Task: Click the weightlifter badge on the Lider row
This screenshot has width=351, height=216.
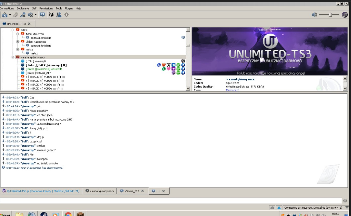Action: pyautogui.click(x=169, y=65)
